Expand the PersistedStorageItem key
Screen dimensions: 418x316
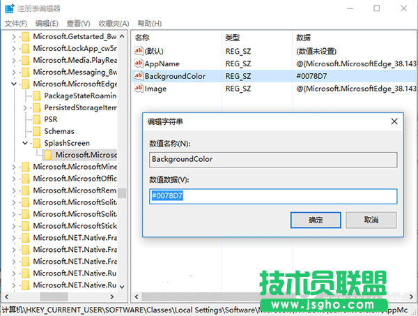click(x=25, y=107)
